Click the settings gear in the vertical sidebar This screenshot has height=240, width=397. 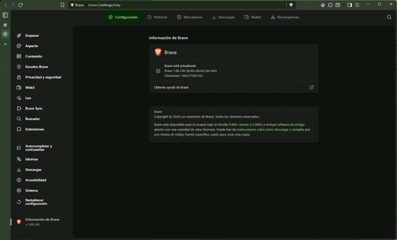pos(5,34)
